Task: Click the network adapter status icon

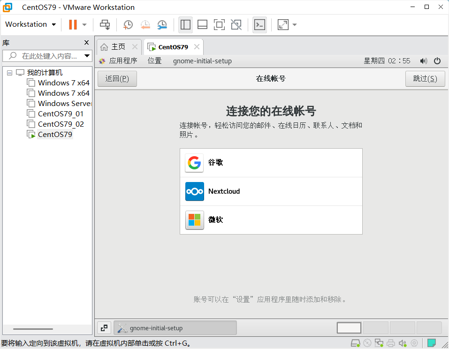Action: click(379, 343)
